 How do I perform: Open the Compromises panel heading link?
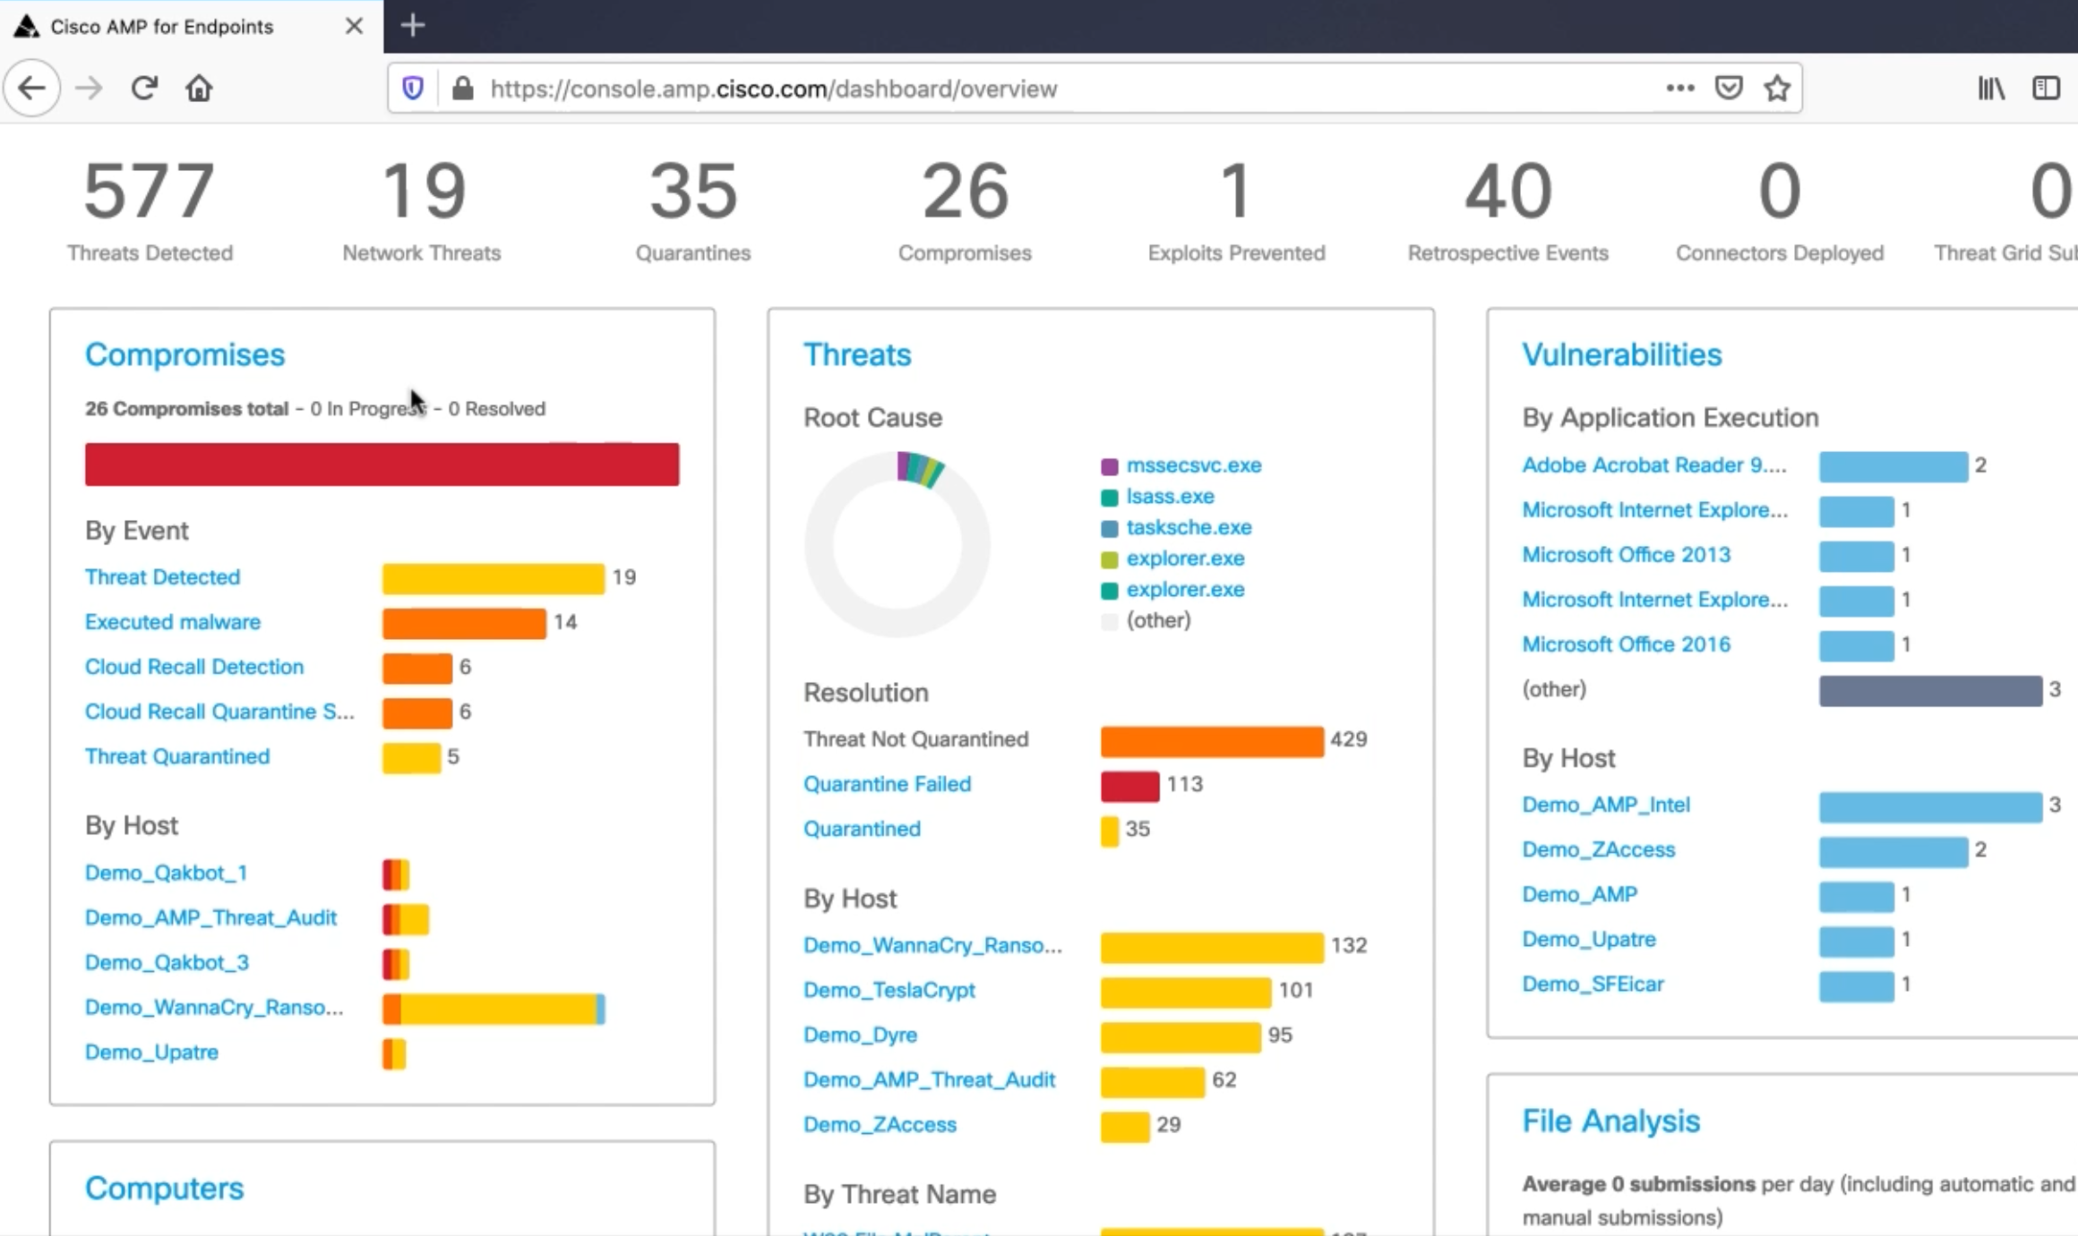point(185,354)
